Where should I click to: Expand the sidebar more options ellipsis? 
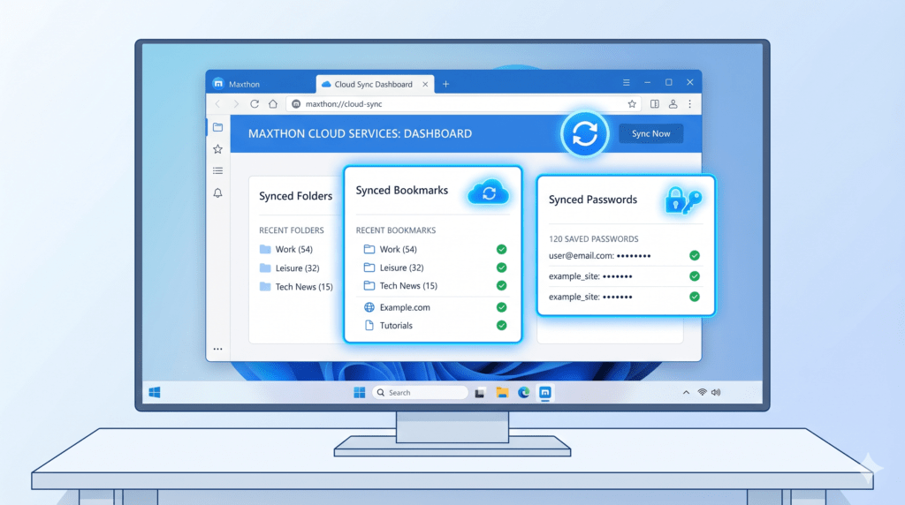tap(217, 349)
